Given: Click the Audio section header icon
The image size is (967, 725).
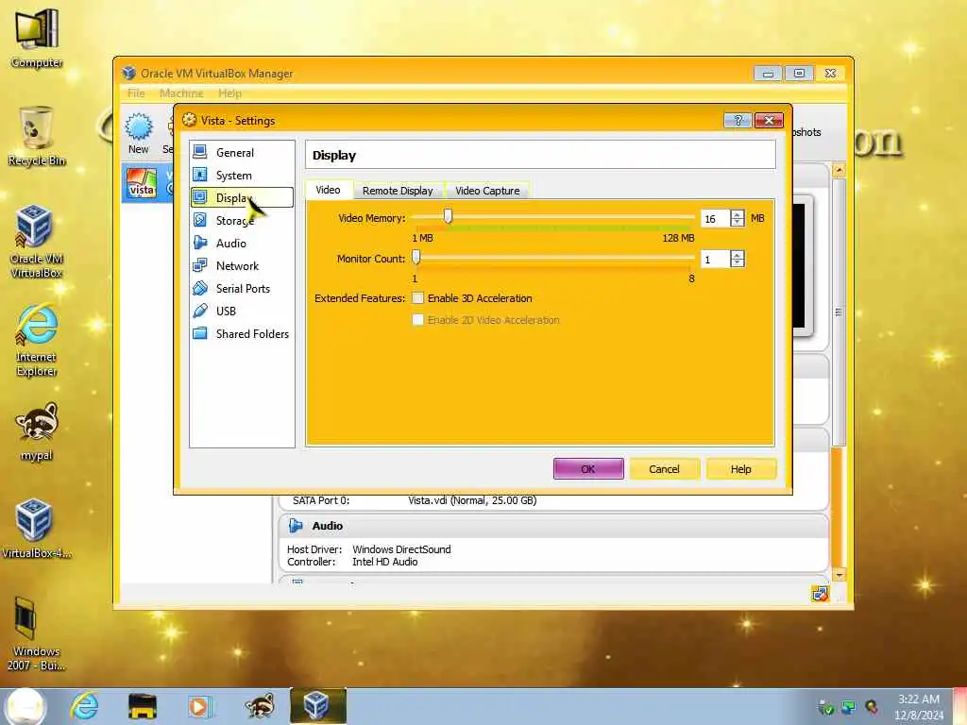Looking at the screenshot, I should pos(296,525).
